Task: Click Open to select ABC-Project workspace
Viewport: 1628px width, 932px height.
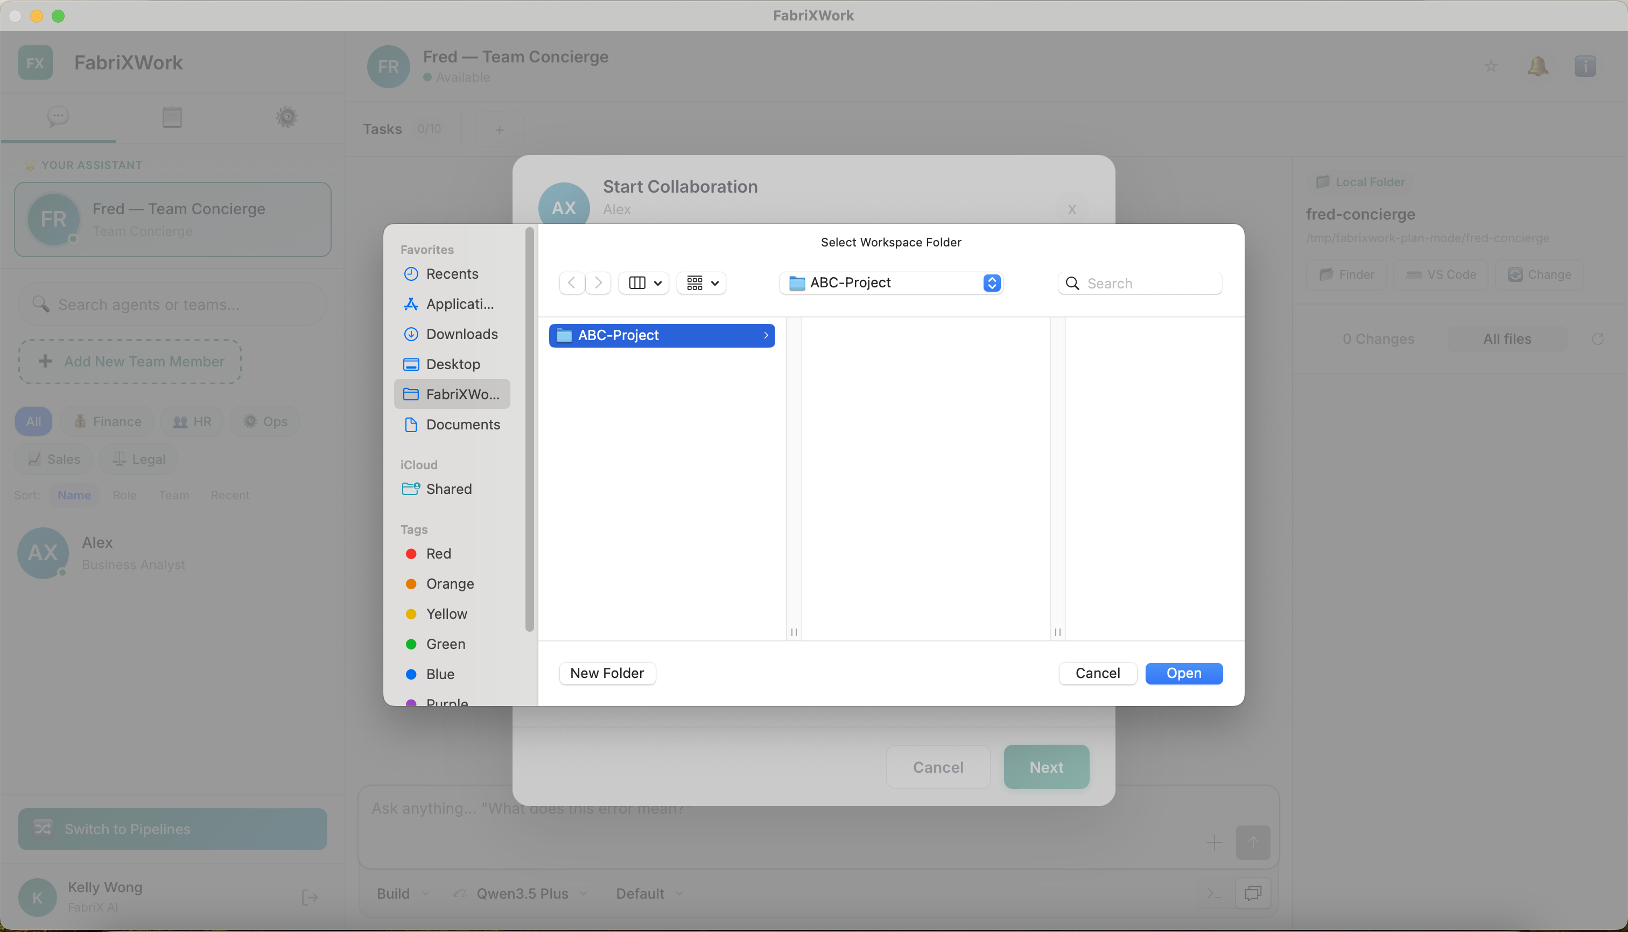Action: [x=1183, y=673]
